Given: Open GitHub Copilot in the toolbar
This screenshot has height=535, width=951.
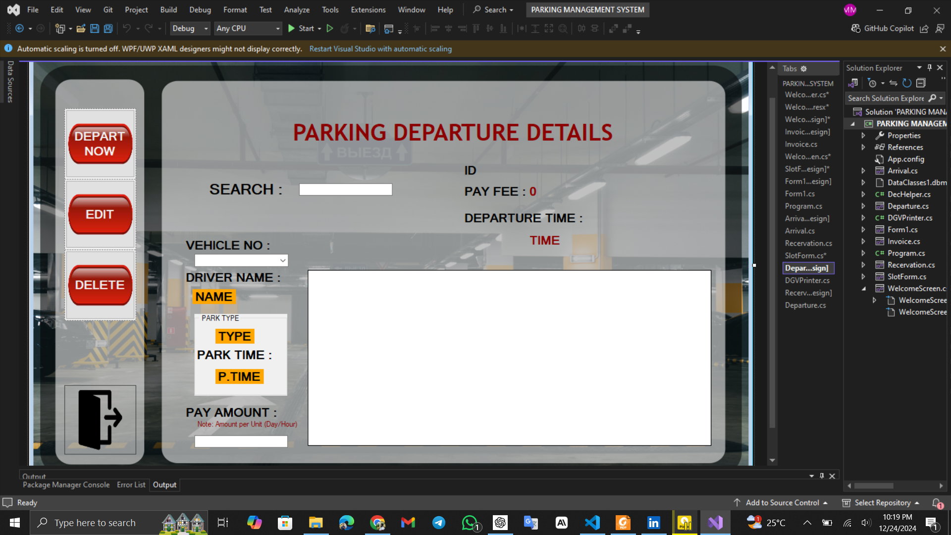Looking at the screenshot, I should [x=883, y=29].
